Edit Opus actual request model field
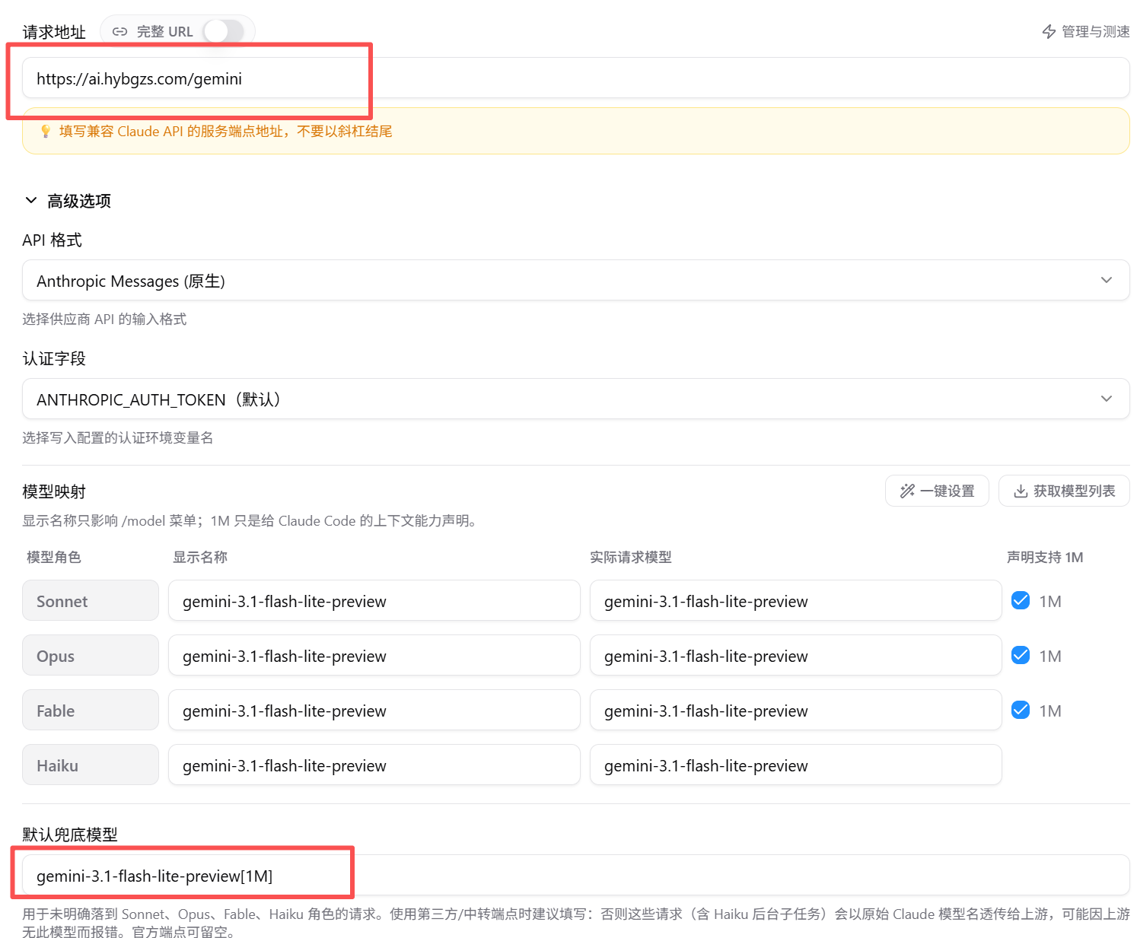The image size is (1137, 938). tap(795, 655)
